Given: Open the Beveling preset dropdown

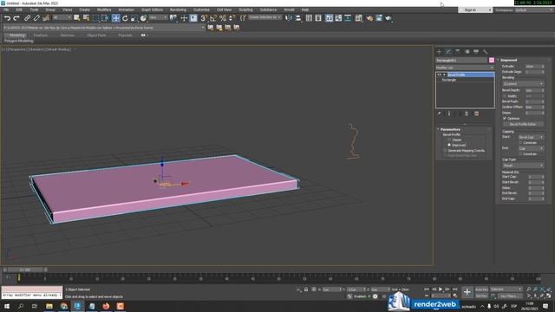Looking at the screenshot, I should click(x=523, y=84).
